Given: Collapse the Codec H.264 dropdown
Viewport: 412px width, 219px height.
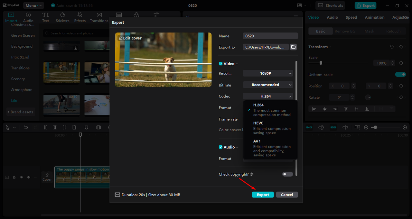Looking at the screenshot, I should click(x=268, y=96).
